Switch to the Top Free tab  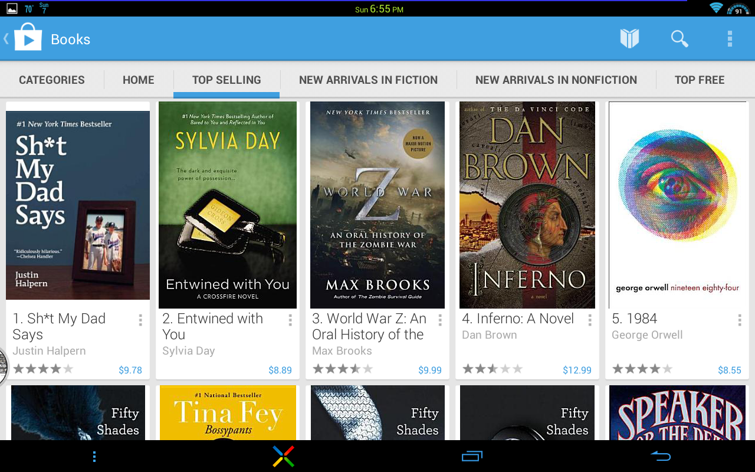[x=700, y=80]
